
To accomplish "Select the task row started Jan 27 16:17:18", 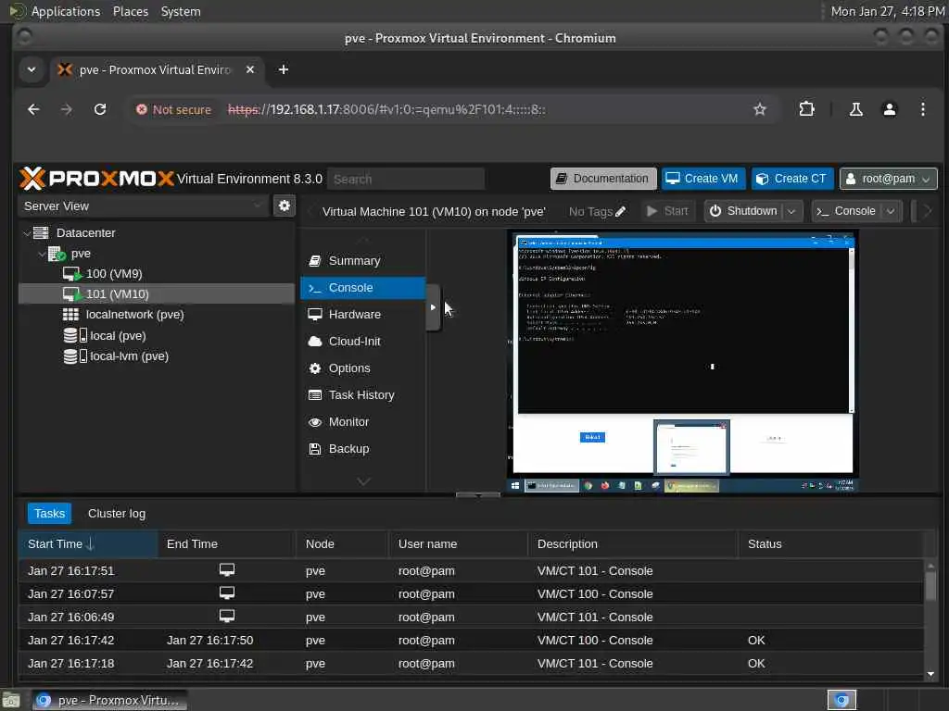I will (x=471, y=663).
